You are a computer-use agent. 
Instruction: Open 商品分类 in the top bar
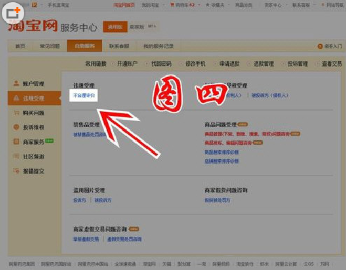[244, 5]
